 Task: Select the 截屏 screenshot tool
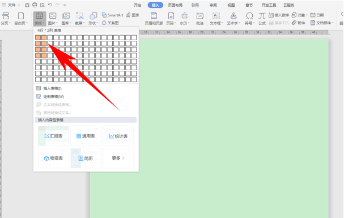coord(80,19)
